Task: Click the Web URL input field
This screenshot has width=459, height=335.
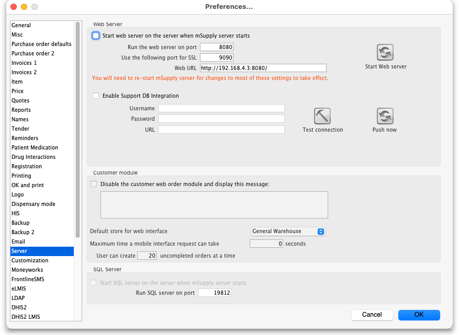Action: tap(263, 68)
